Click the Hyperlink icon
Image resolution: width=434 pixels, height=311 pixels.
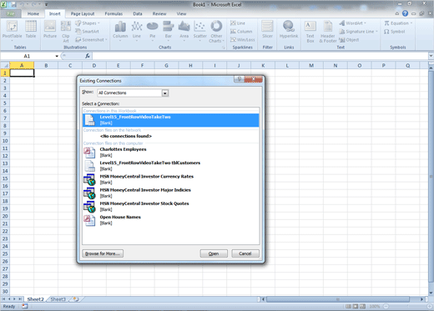point(289,29)
